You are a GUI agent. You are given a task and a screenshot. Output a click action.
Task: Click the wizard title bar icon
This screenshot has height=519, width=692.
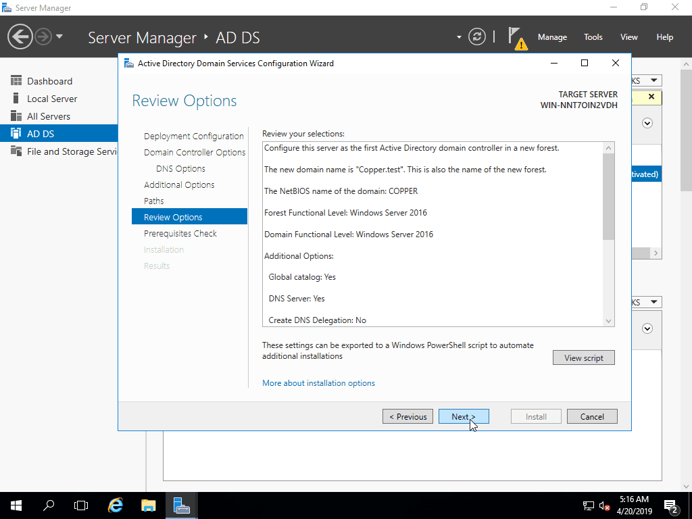(x=128, y=63)
